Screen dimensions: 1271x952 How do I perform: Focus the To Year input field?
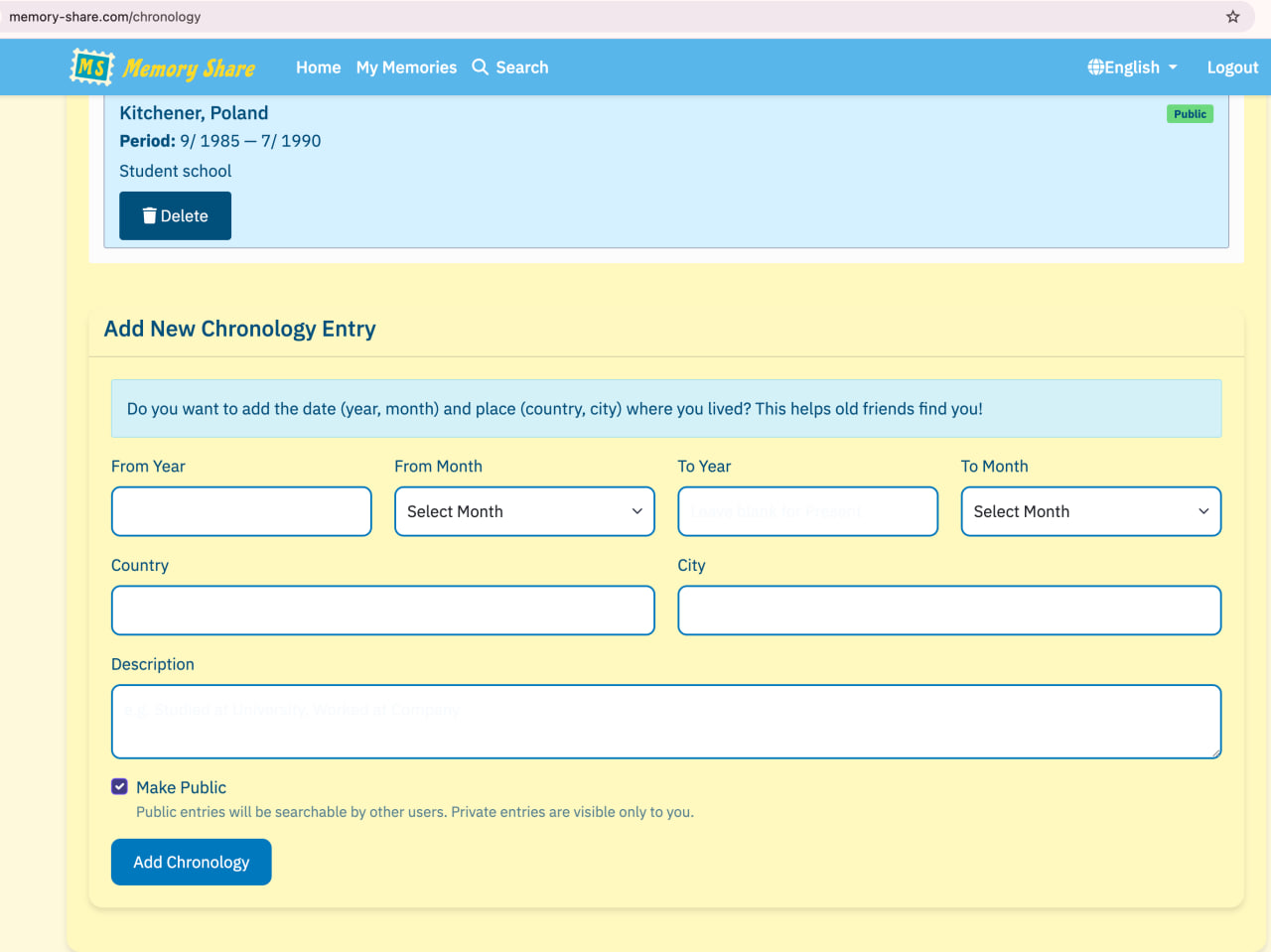pos(807,511)
